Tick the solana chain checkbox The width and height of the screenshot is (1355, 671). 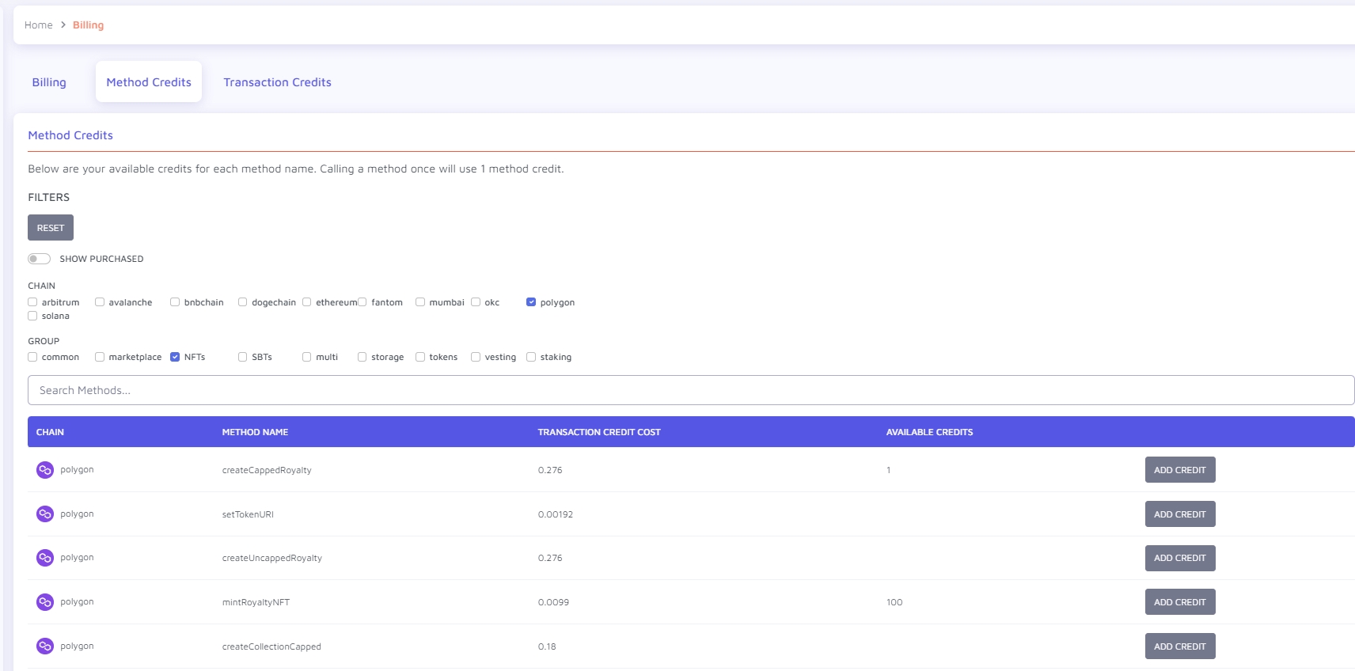[32, 316]
